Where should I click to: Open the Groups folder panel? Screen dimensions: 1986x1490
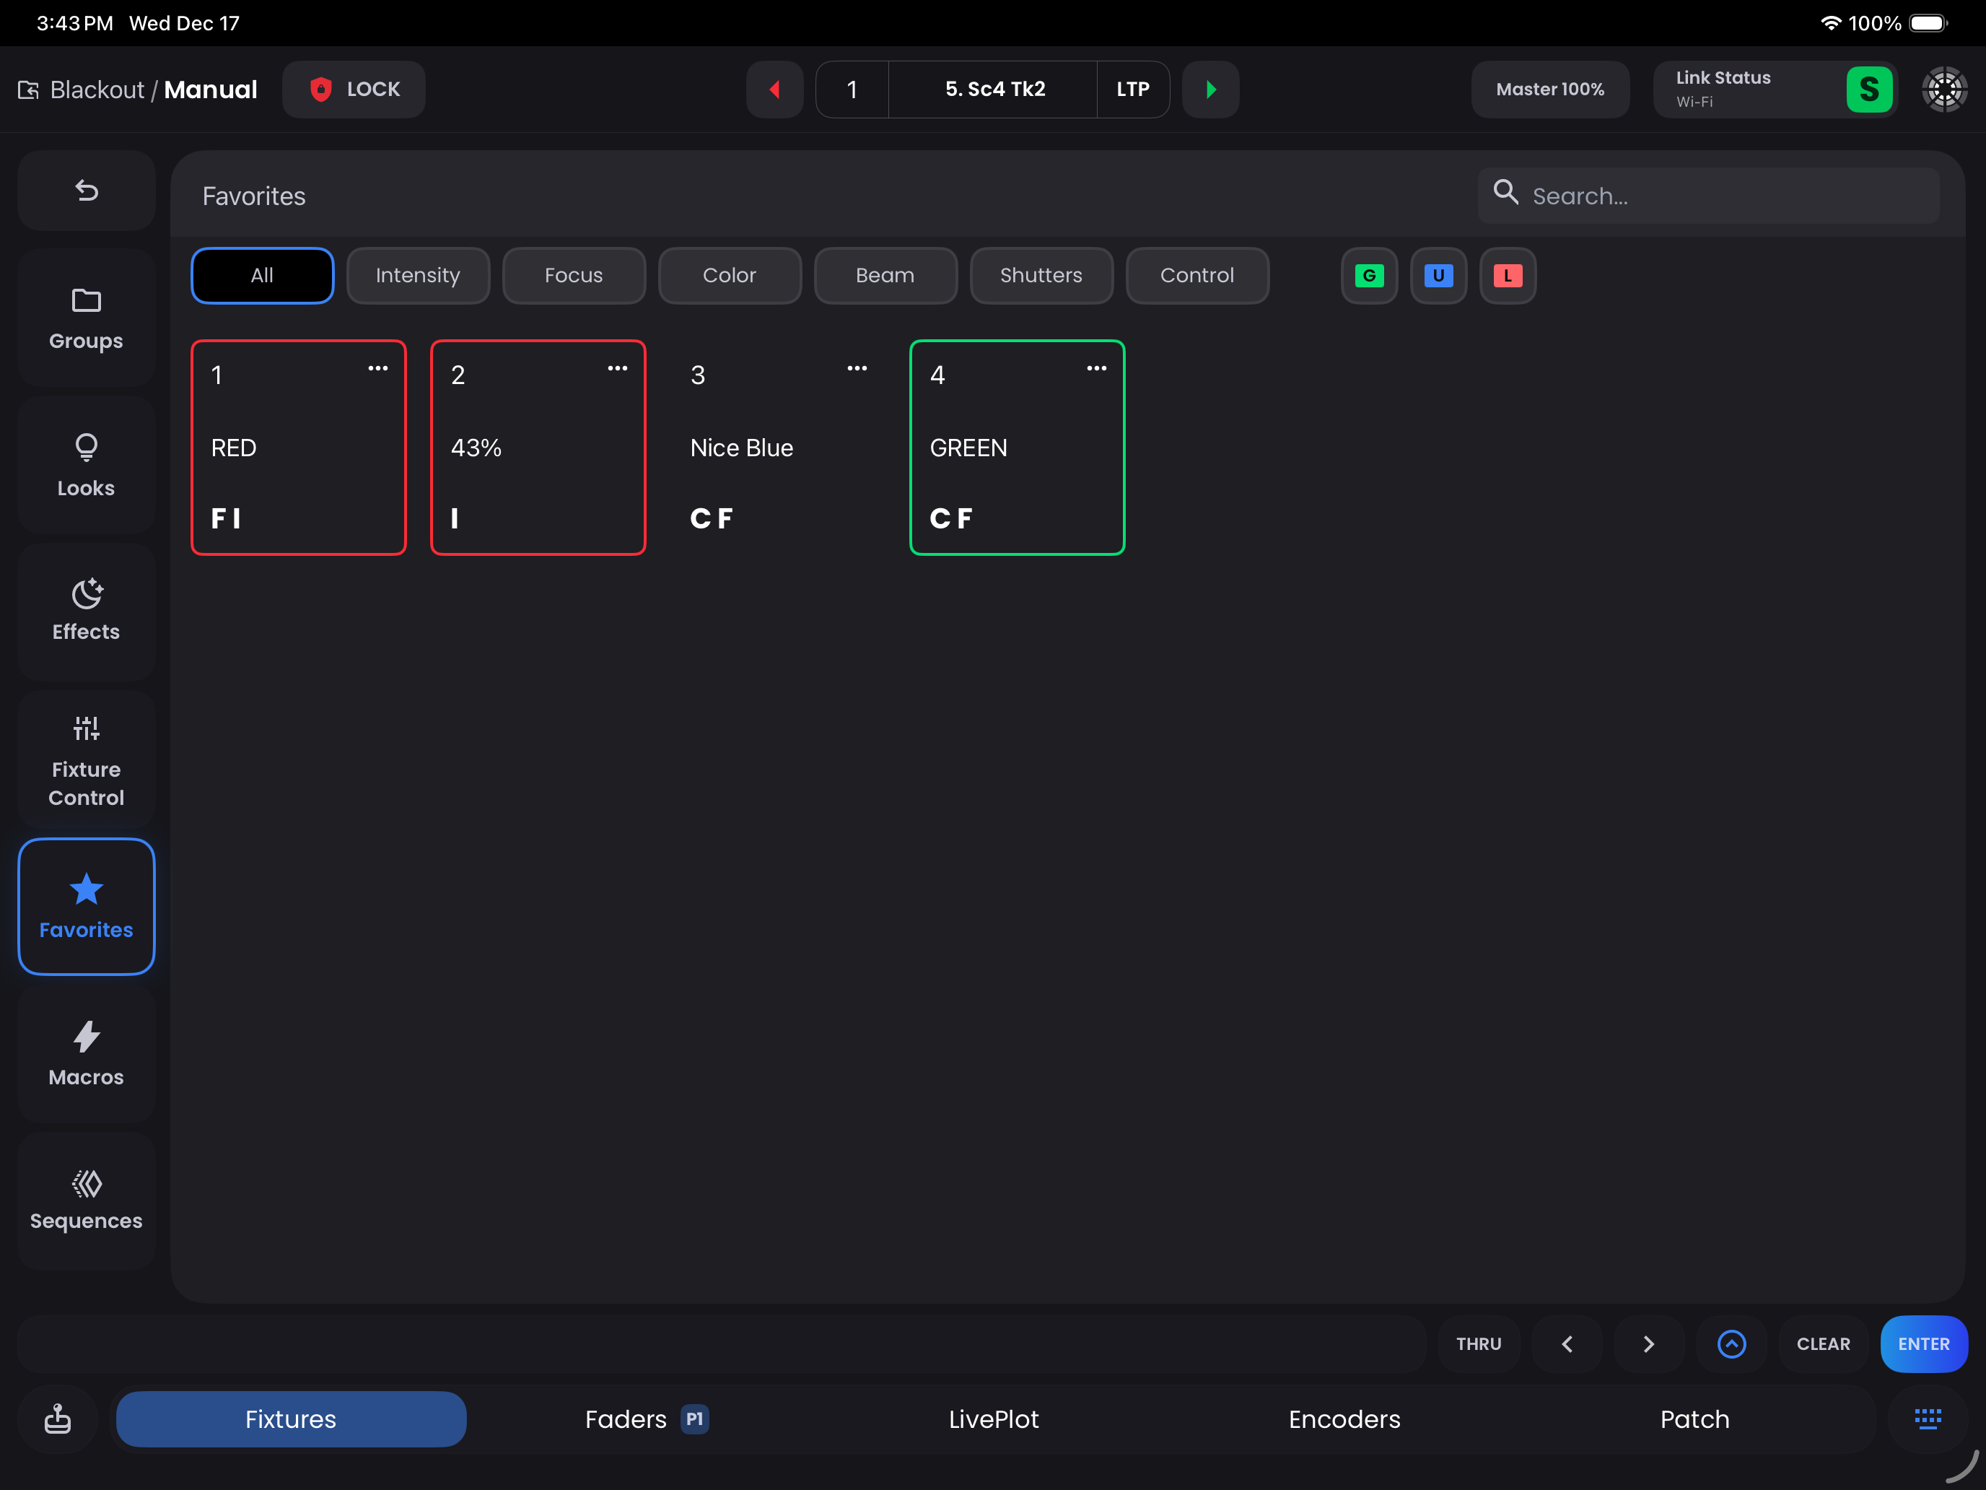pyautogui.click(x=86, y=319)
